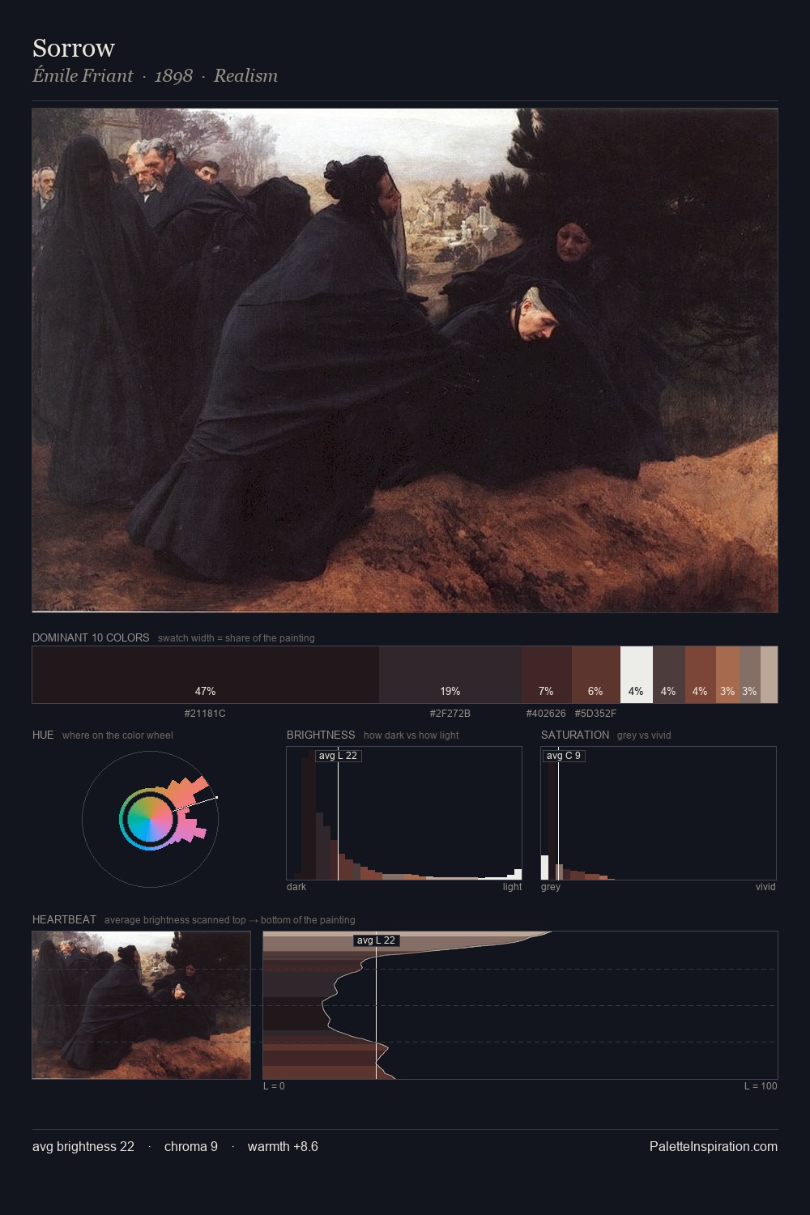Click the grey-brown 4% swatch after white
This screenshot has height=1215, width=810.
tap(669, 674)
